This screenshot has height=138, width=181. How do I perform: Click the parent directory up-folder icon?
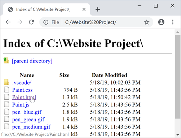(6, 60)
